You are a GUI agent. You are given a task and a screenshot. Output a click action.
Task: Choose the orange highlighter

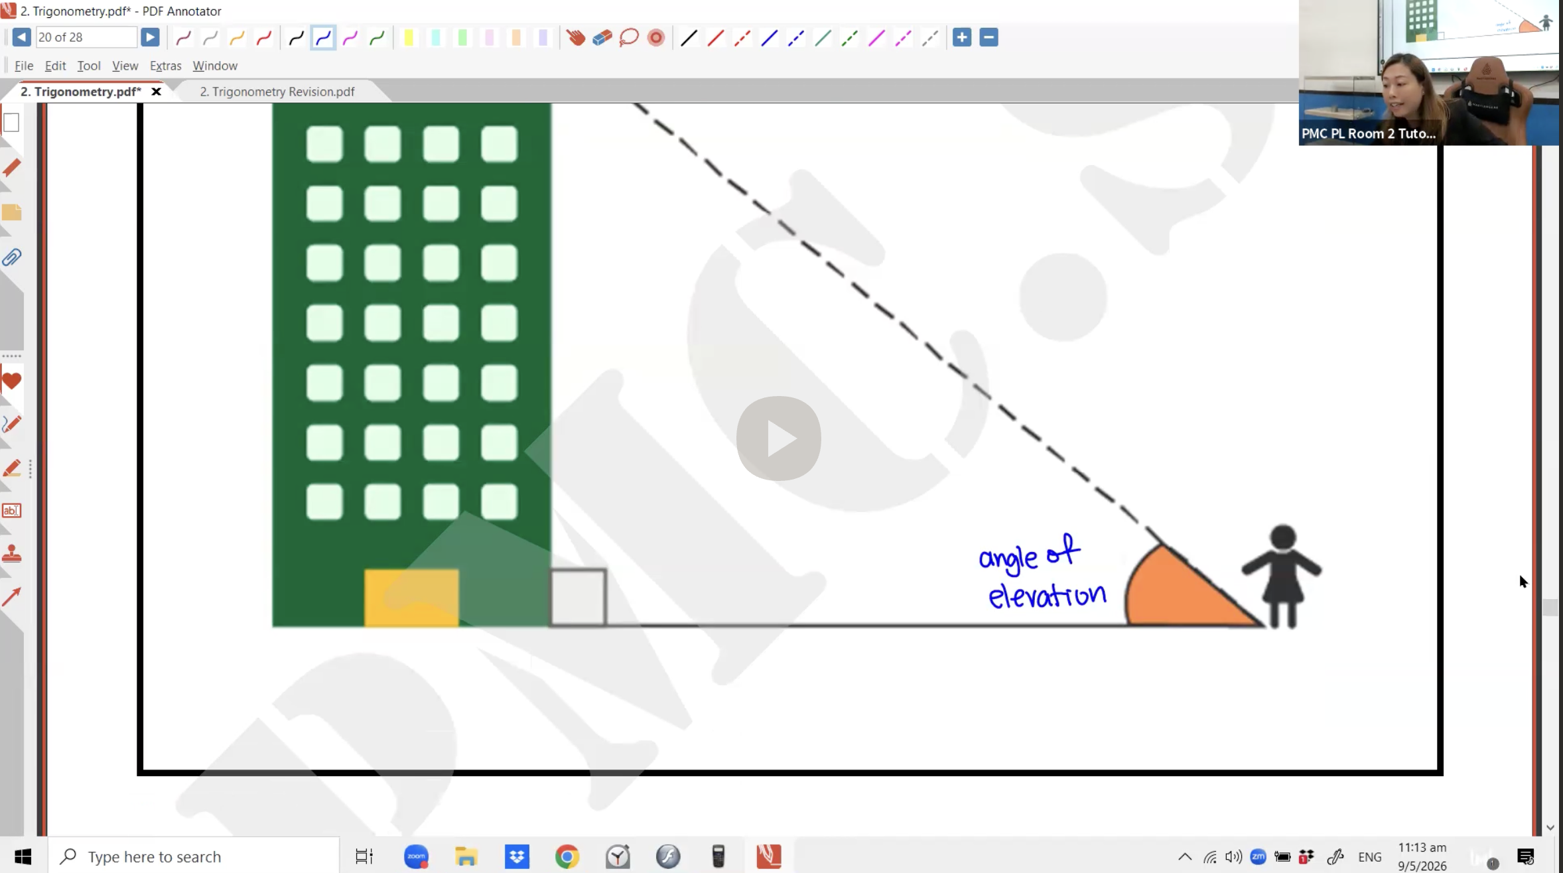click(x=516, y=38)
